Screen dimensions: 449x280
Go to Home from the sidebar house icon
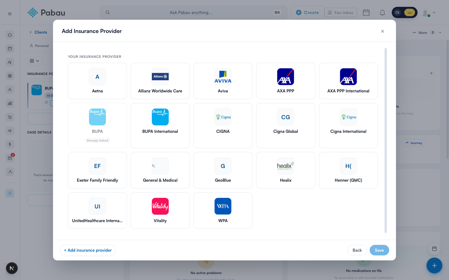click(x=10, y=35)
